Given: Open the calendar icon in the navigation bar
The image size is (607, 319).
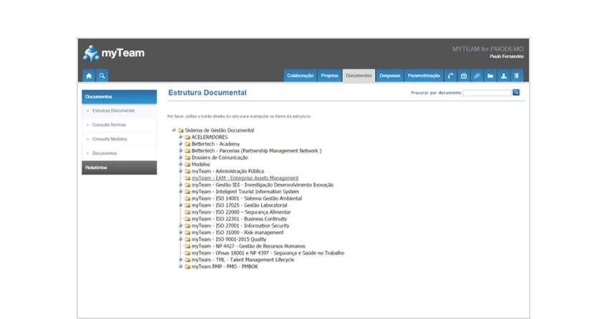Looking at the screenshot, I should 464,75.
